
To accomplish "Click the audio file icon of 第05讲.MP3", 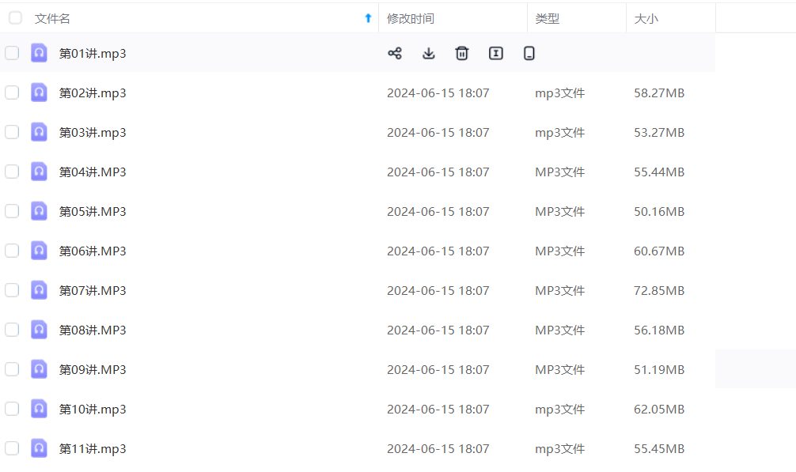I will (39, 211).
